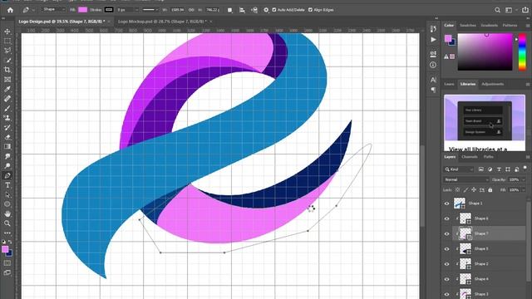Open the Color panel menu
Screen dimensions: 532x299
pos(528,26)
